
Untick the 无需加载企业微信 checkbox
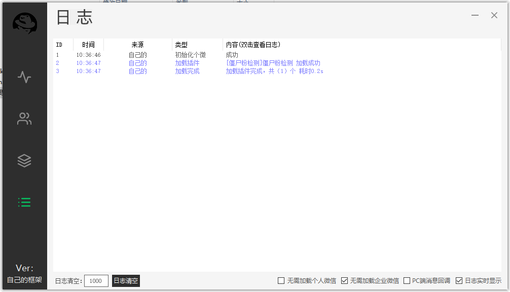point(344,281)
